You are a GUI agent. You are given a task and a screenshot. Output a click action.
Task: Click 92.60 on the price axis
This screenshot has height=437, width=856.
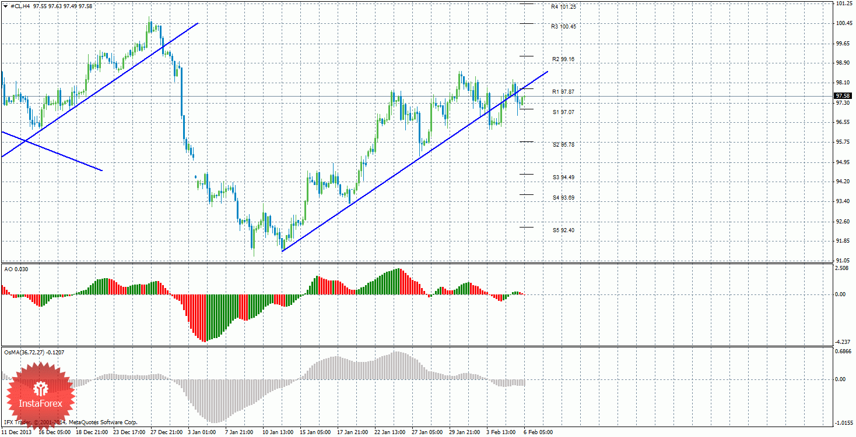click(x=843, y=221)
